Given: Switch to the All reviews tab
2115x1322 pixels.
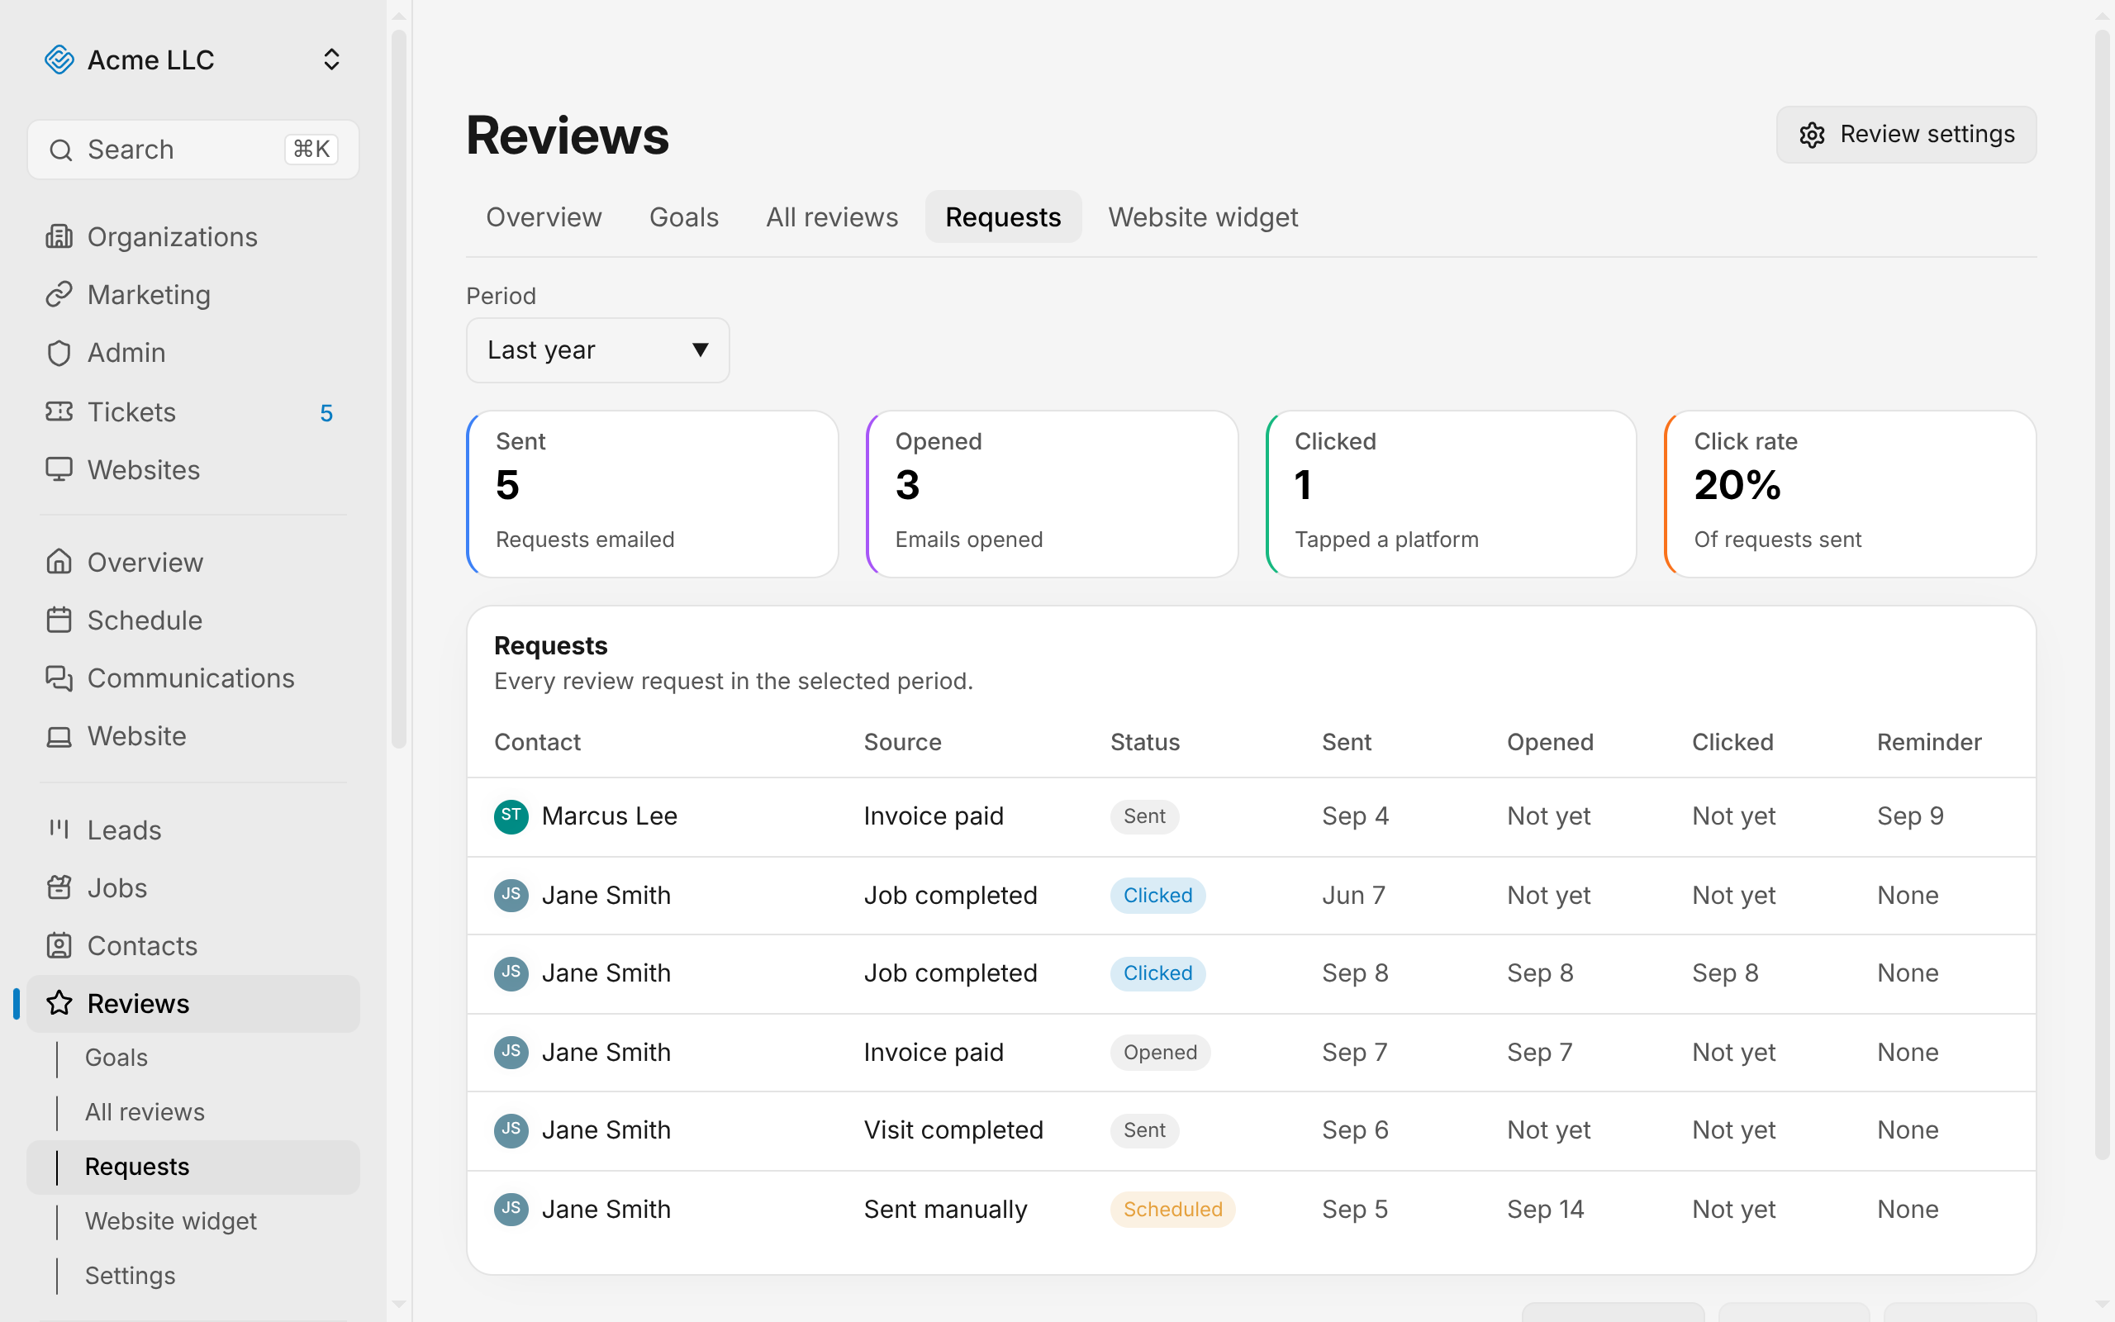Looking at the screenshot, I should point(831,216).
